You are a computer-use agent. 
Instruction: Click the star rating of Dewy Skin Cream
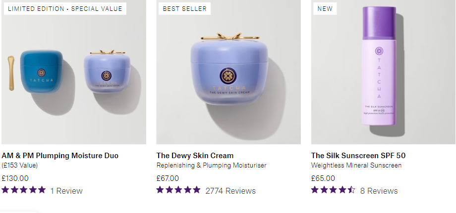point(178,190)
